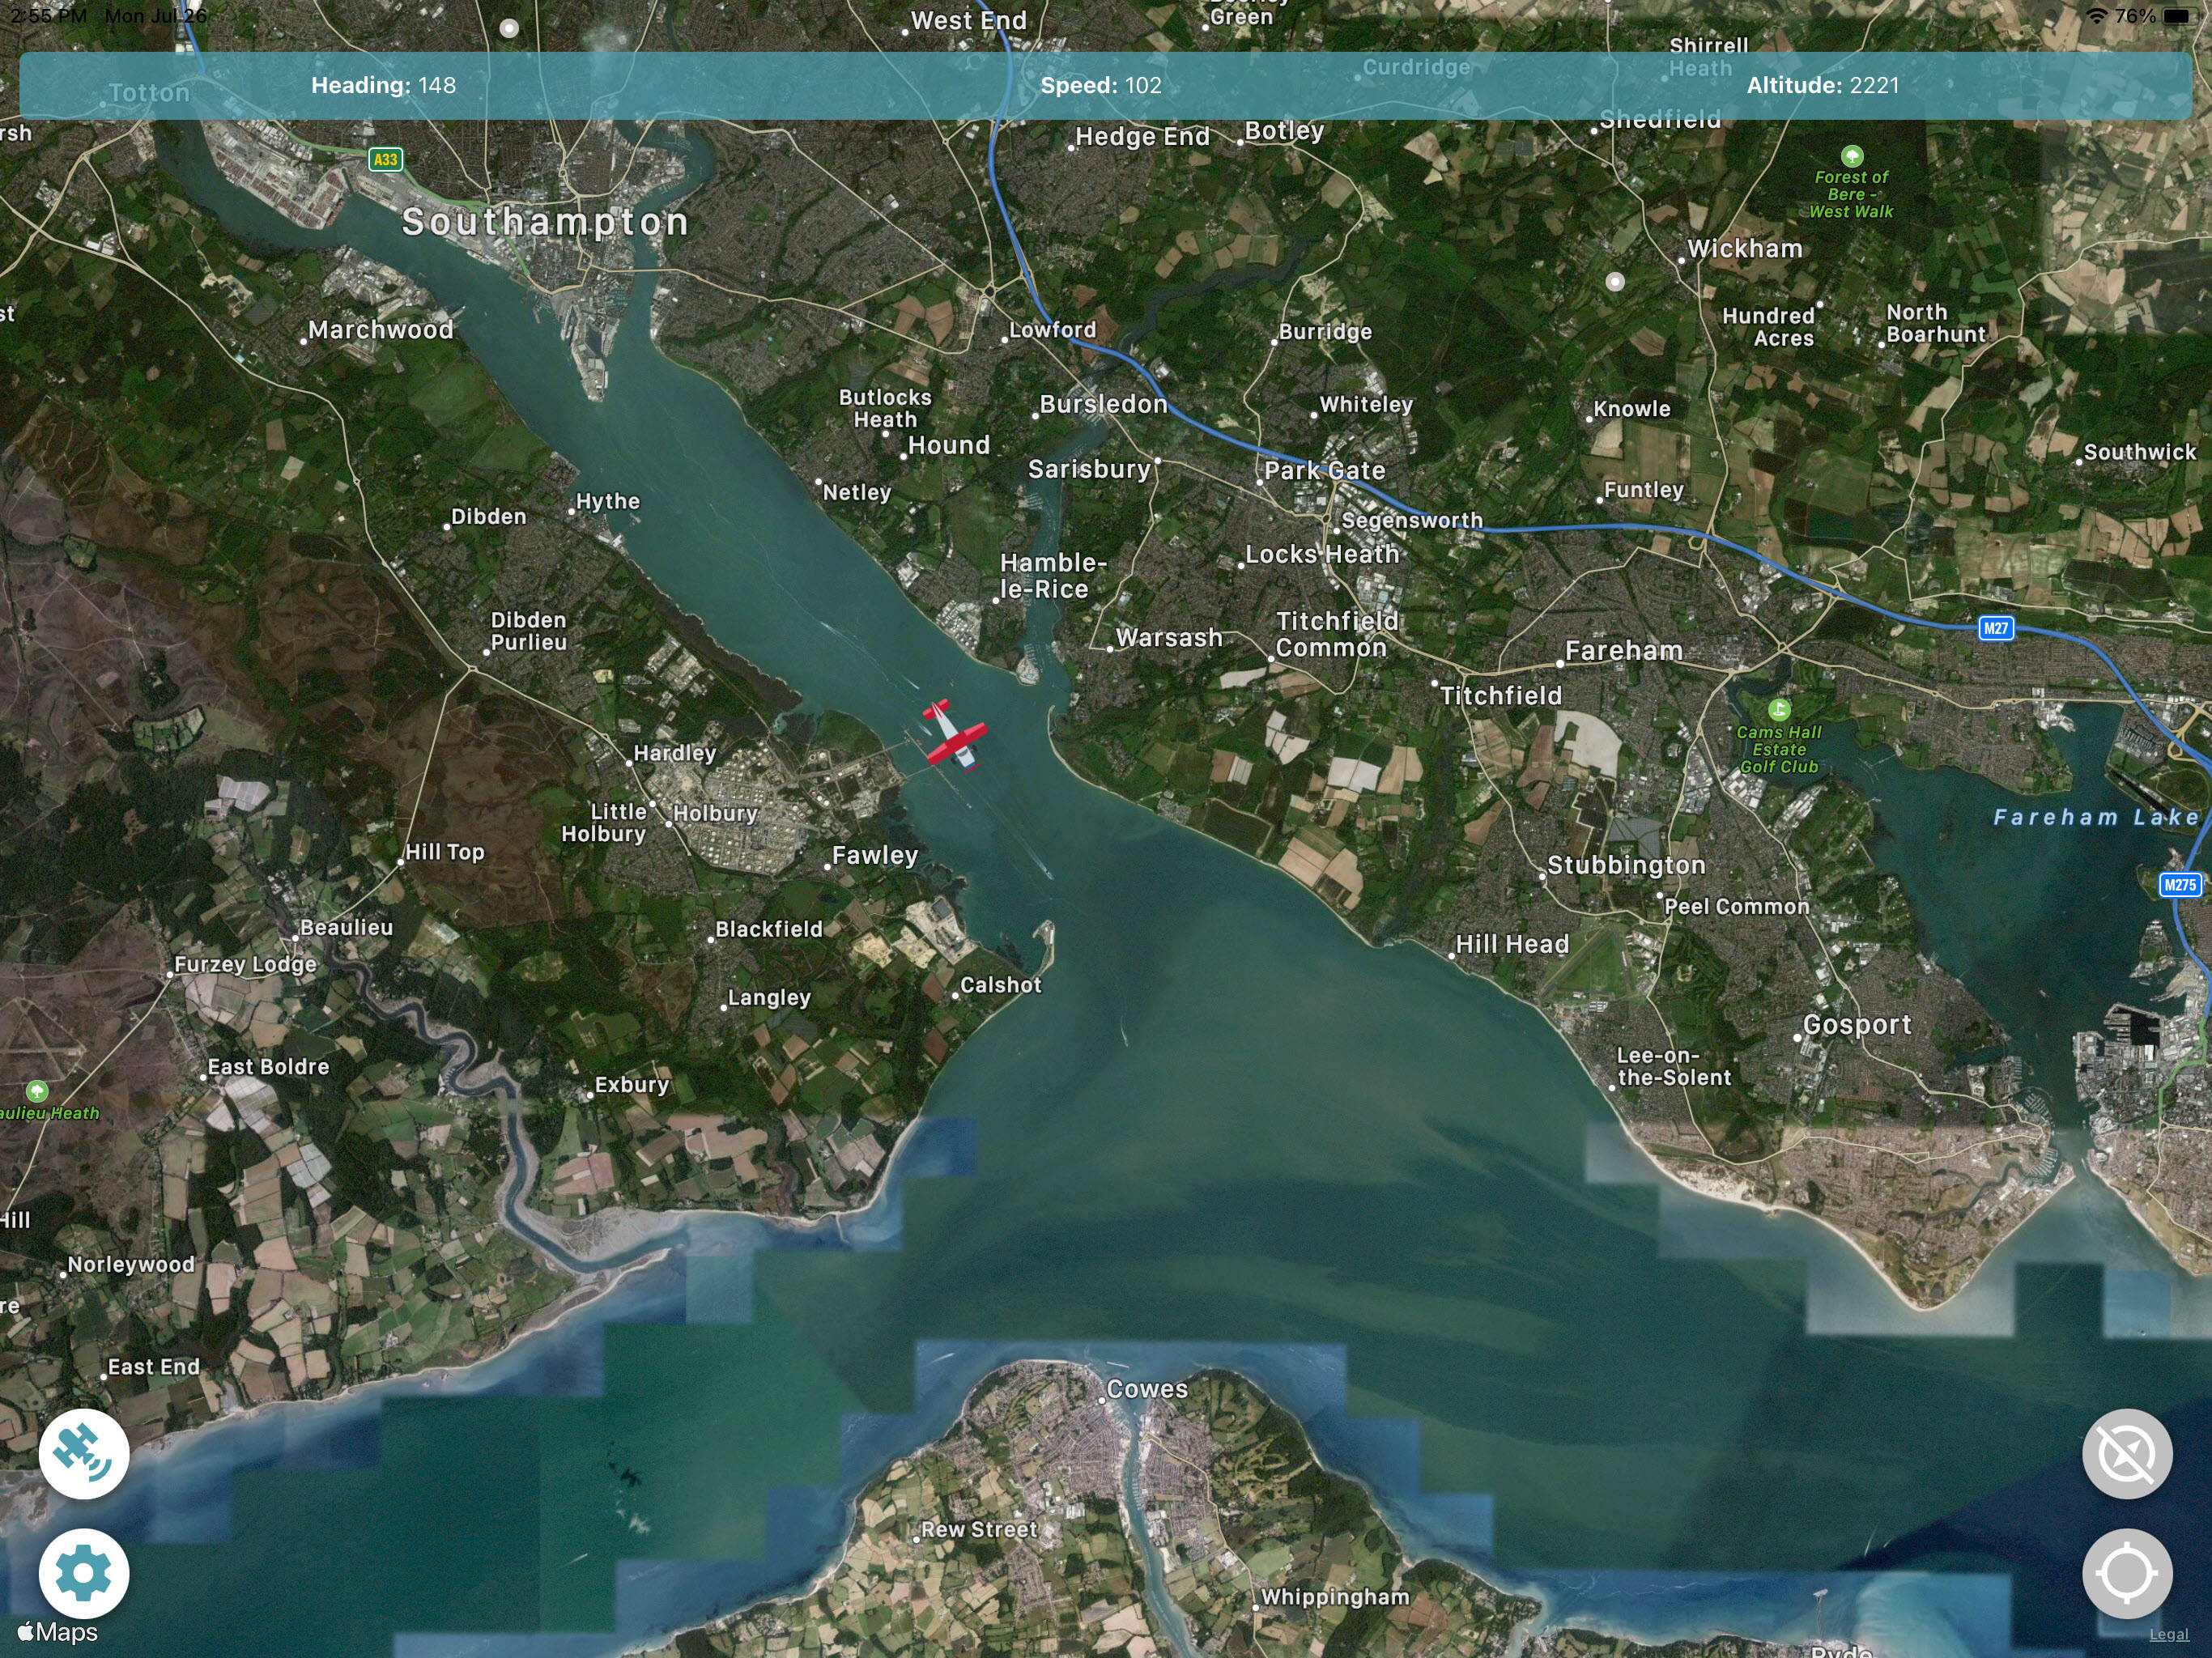This screenshot has width=2212, height=1658.
Task: Select the Fawley label
Action: point(875,855)
